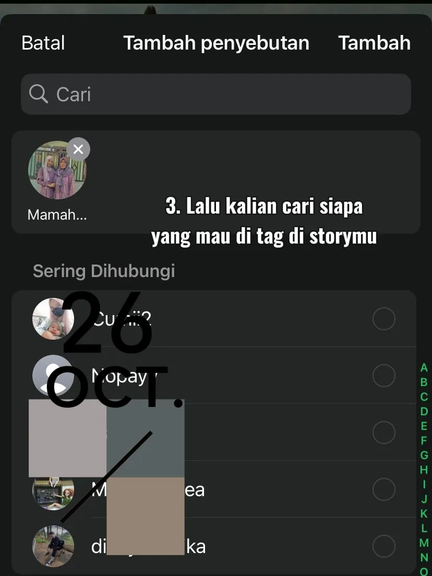Image resolution: width=432 pixels, height=576 pixels.
Task: Jump to letter M in index
Action: [424, 543]
